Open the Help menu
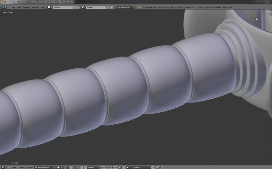The height and width of the screenshot is (169, 272). [x=43, y=7]
